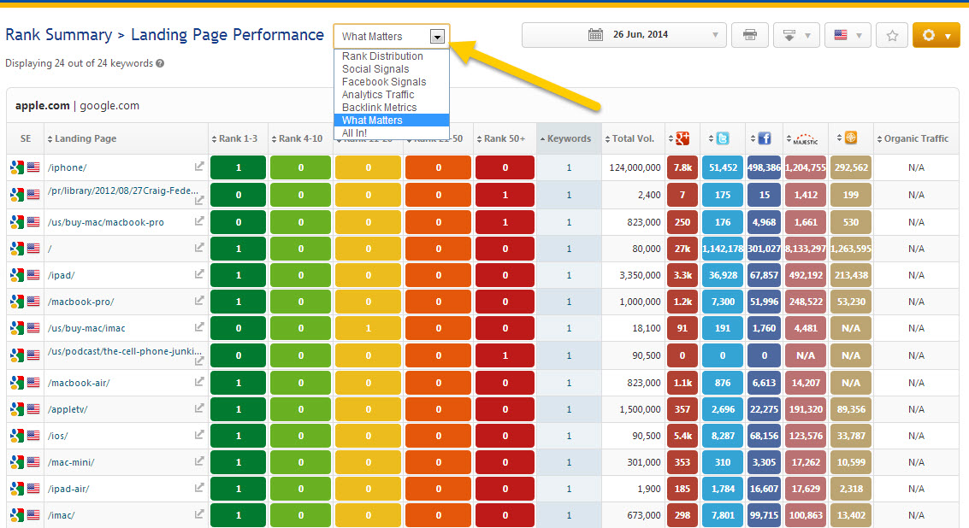Click the Rank Summary breadcrumb link
Viewport: 969px width, 528px height.
[58, 35]
